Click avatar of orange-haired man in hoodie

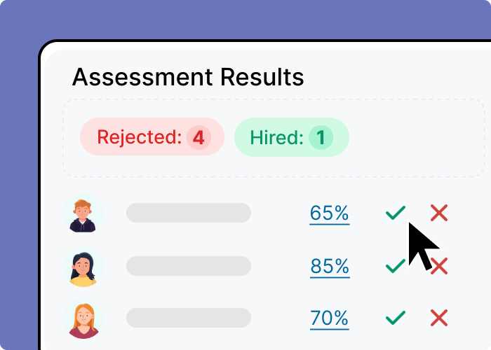pyautogui.click(x=83, y=213)
